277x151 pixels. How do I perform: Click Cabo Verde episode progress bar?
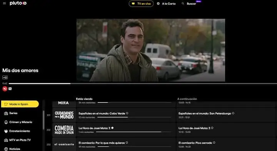point(134,117)
